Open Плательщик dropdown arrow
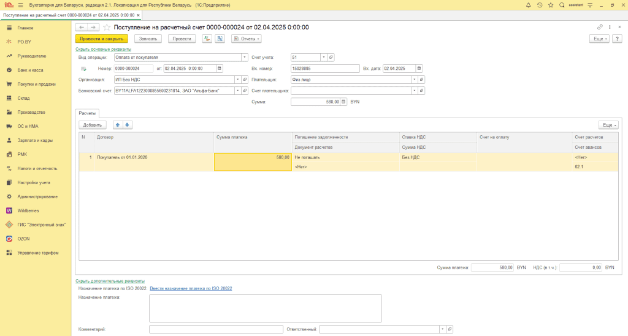The width and height of the screenshot is (628, 336). coord(415,80)
